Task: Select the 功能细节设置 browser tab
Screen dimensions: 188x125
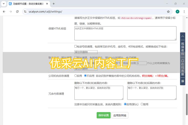Action: 28,4
